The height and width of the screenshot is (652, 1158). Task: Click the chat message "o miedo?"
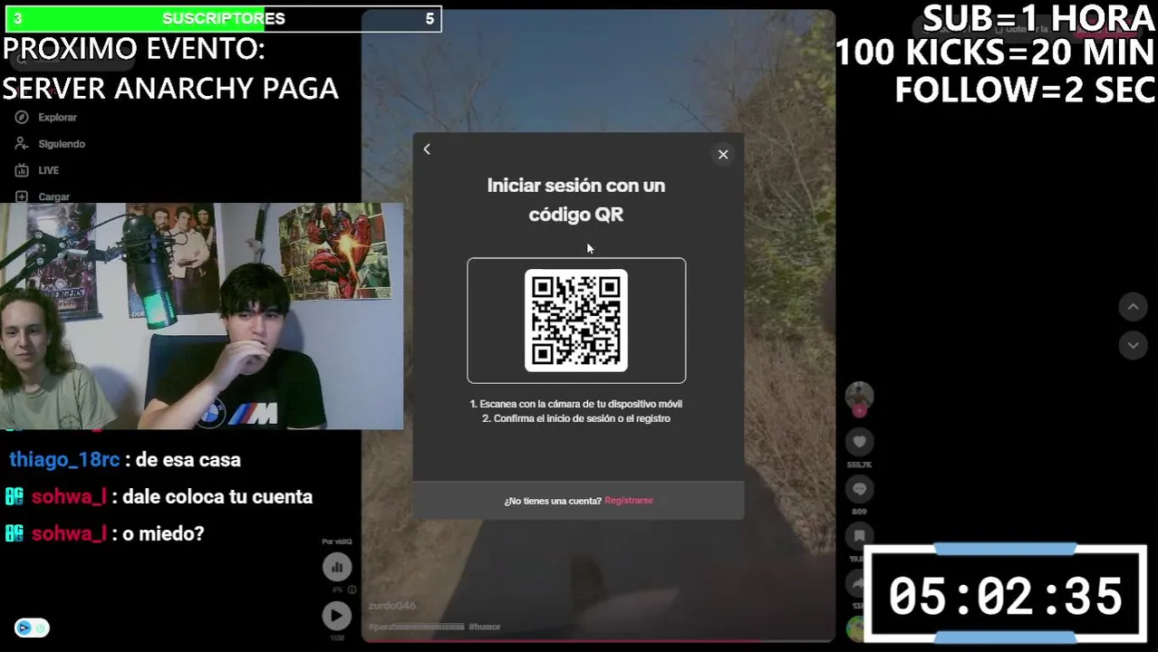coord(163,534)
